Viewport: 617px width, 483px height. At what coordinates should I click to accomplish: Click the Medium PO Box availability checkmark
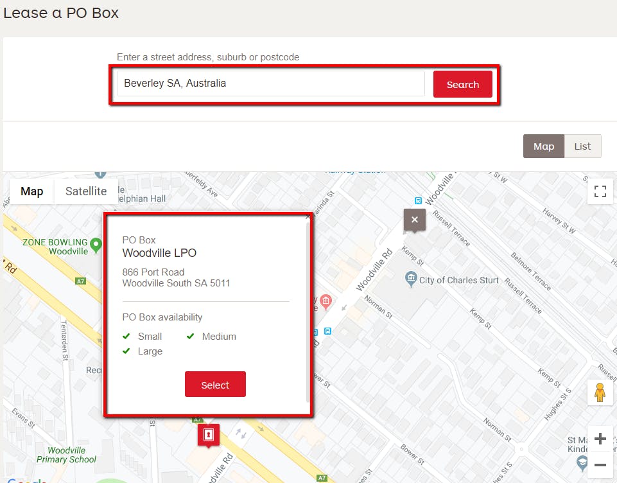point(190,336)
